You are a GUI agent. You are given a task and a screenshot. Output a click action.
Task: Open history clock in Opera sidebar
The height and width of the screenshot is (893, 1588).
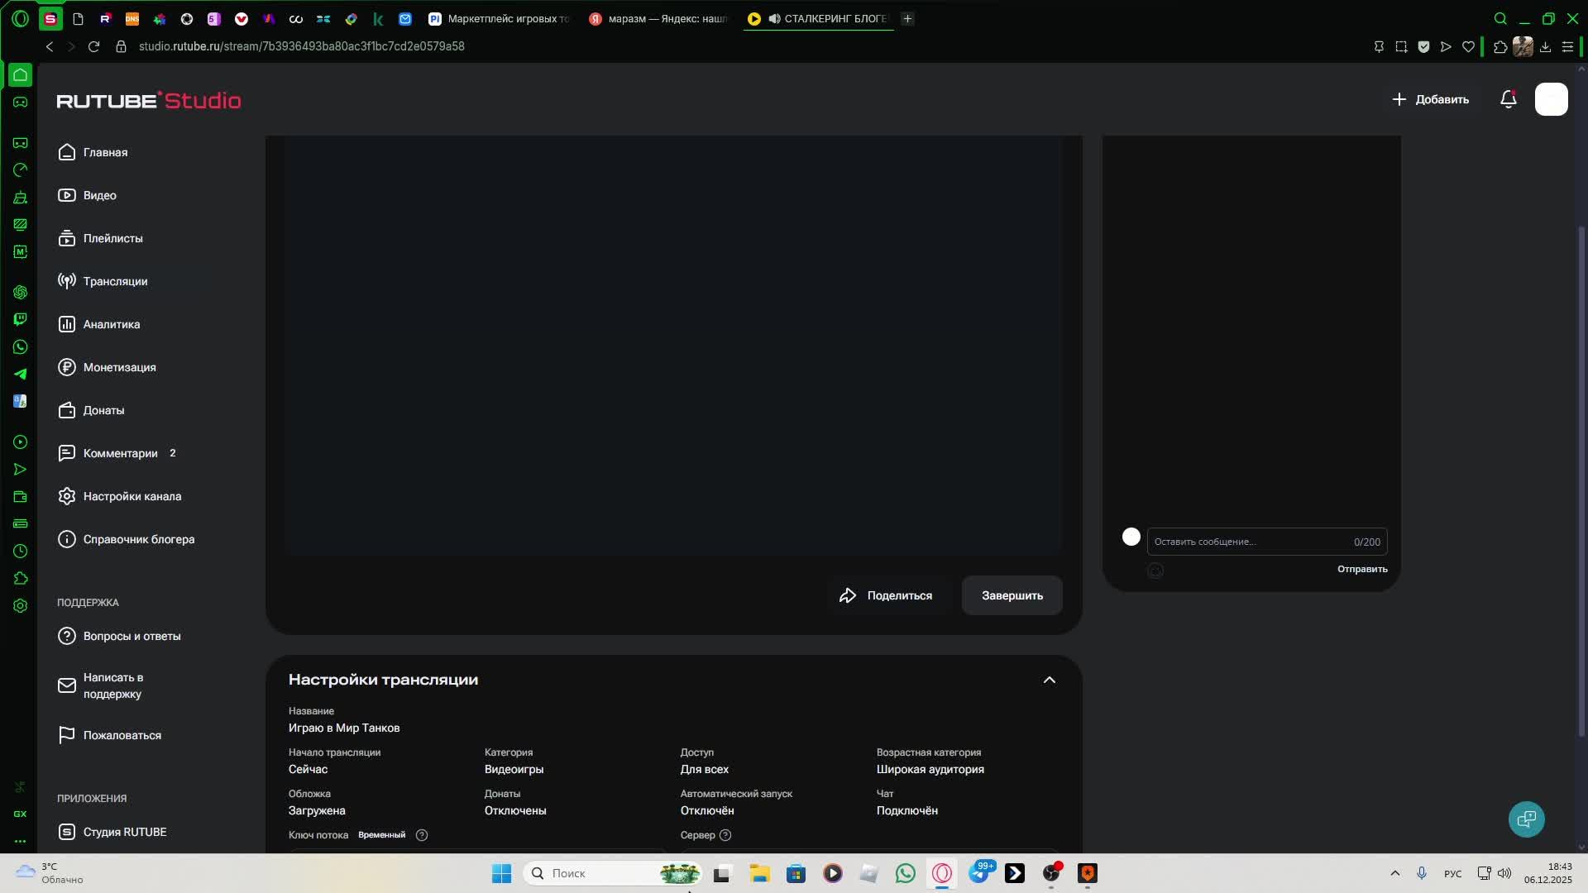(x=20, y=551)
